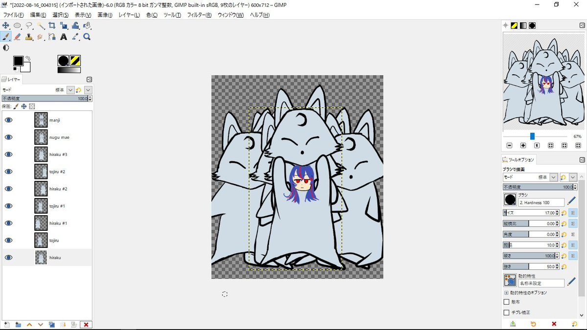Select the Move tool in toolbox

pos(6,25)
